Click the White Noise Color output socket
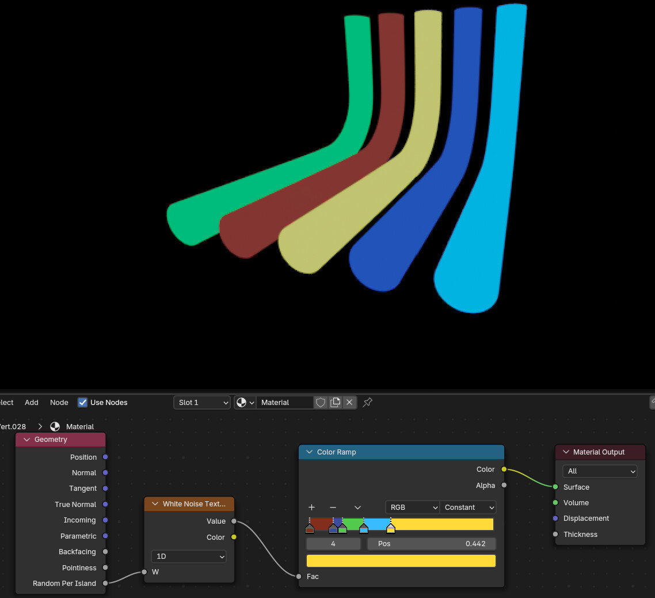This screenshot has height=598, width=655. [234, 537]
